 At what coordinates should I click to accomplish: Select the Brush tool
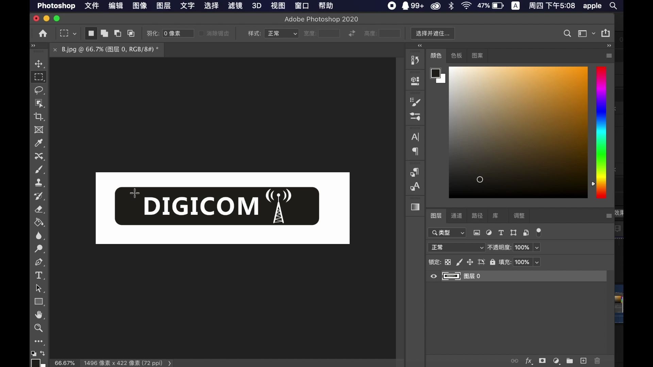pyautogui.click(x=39, y=170)
